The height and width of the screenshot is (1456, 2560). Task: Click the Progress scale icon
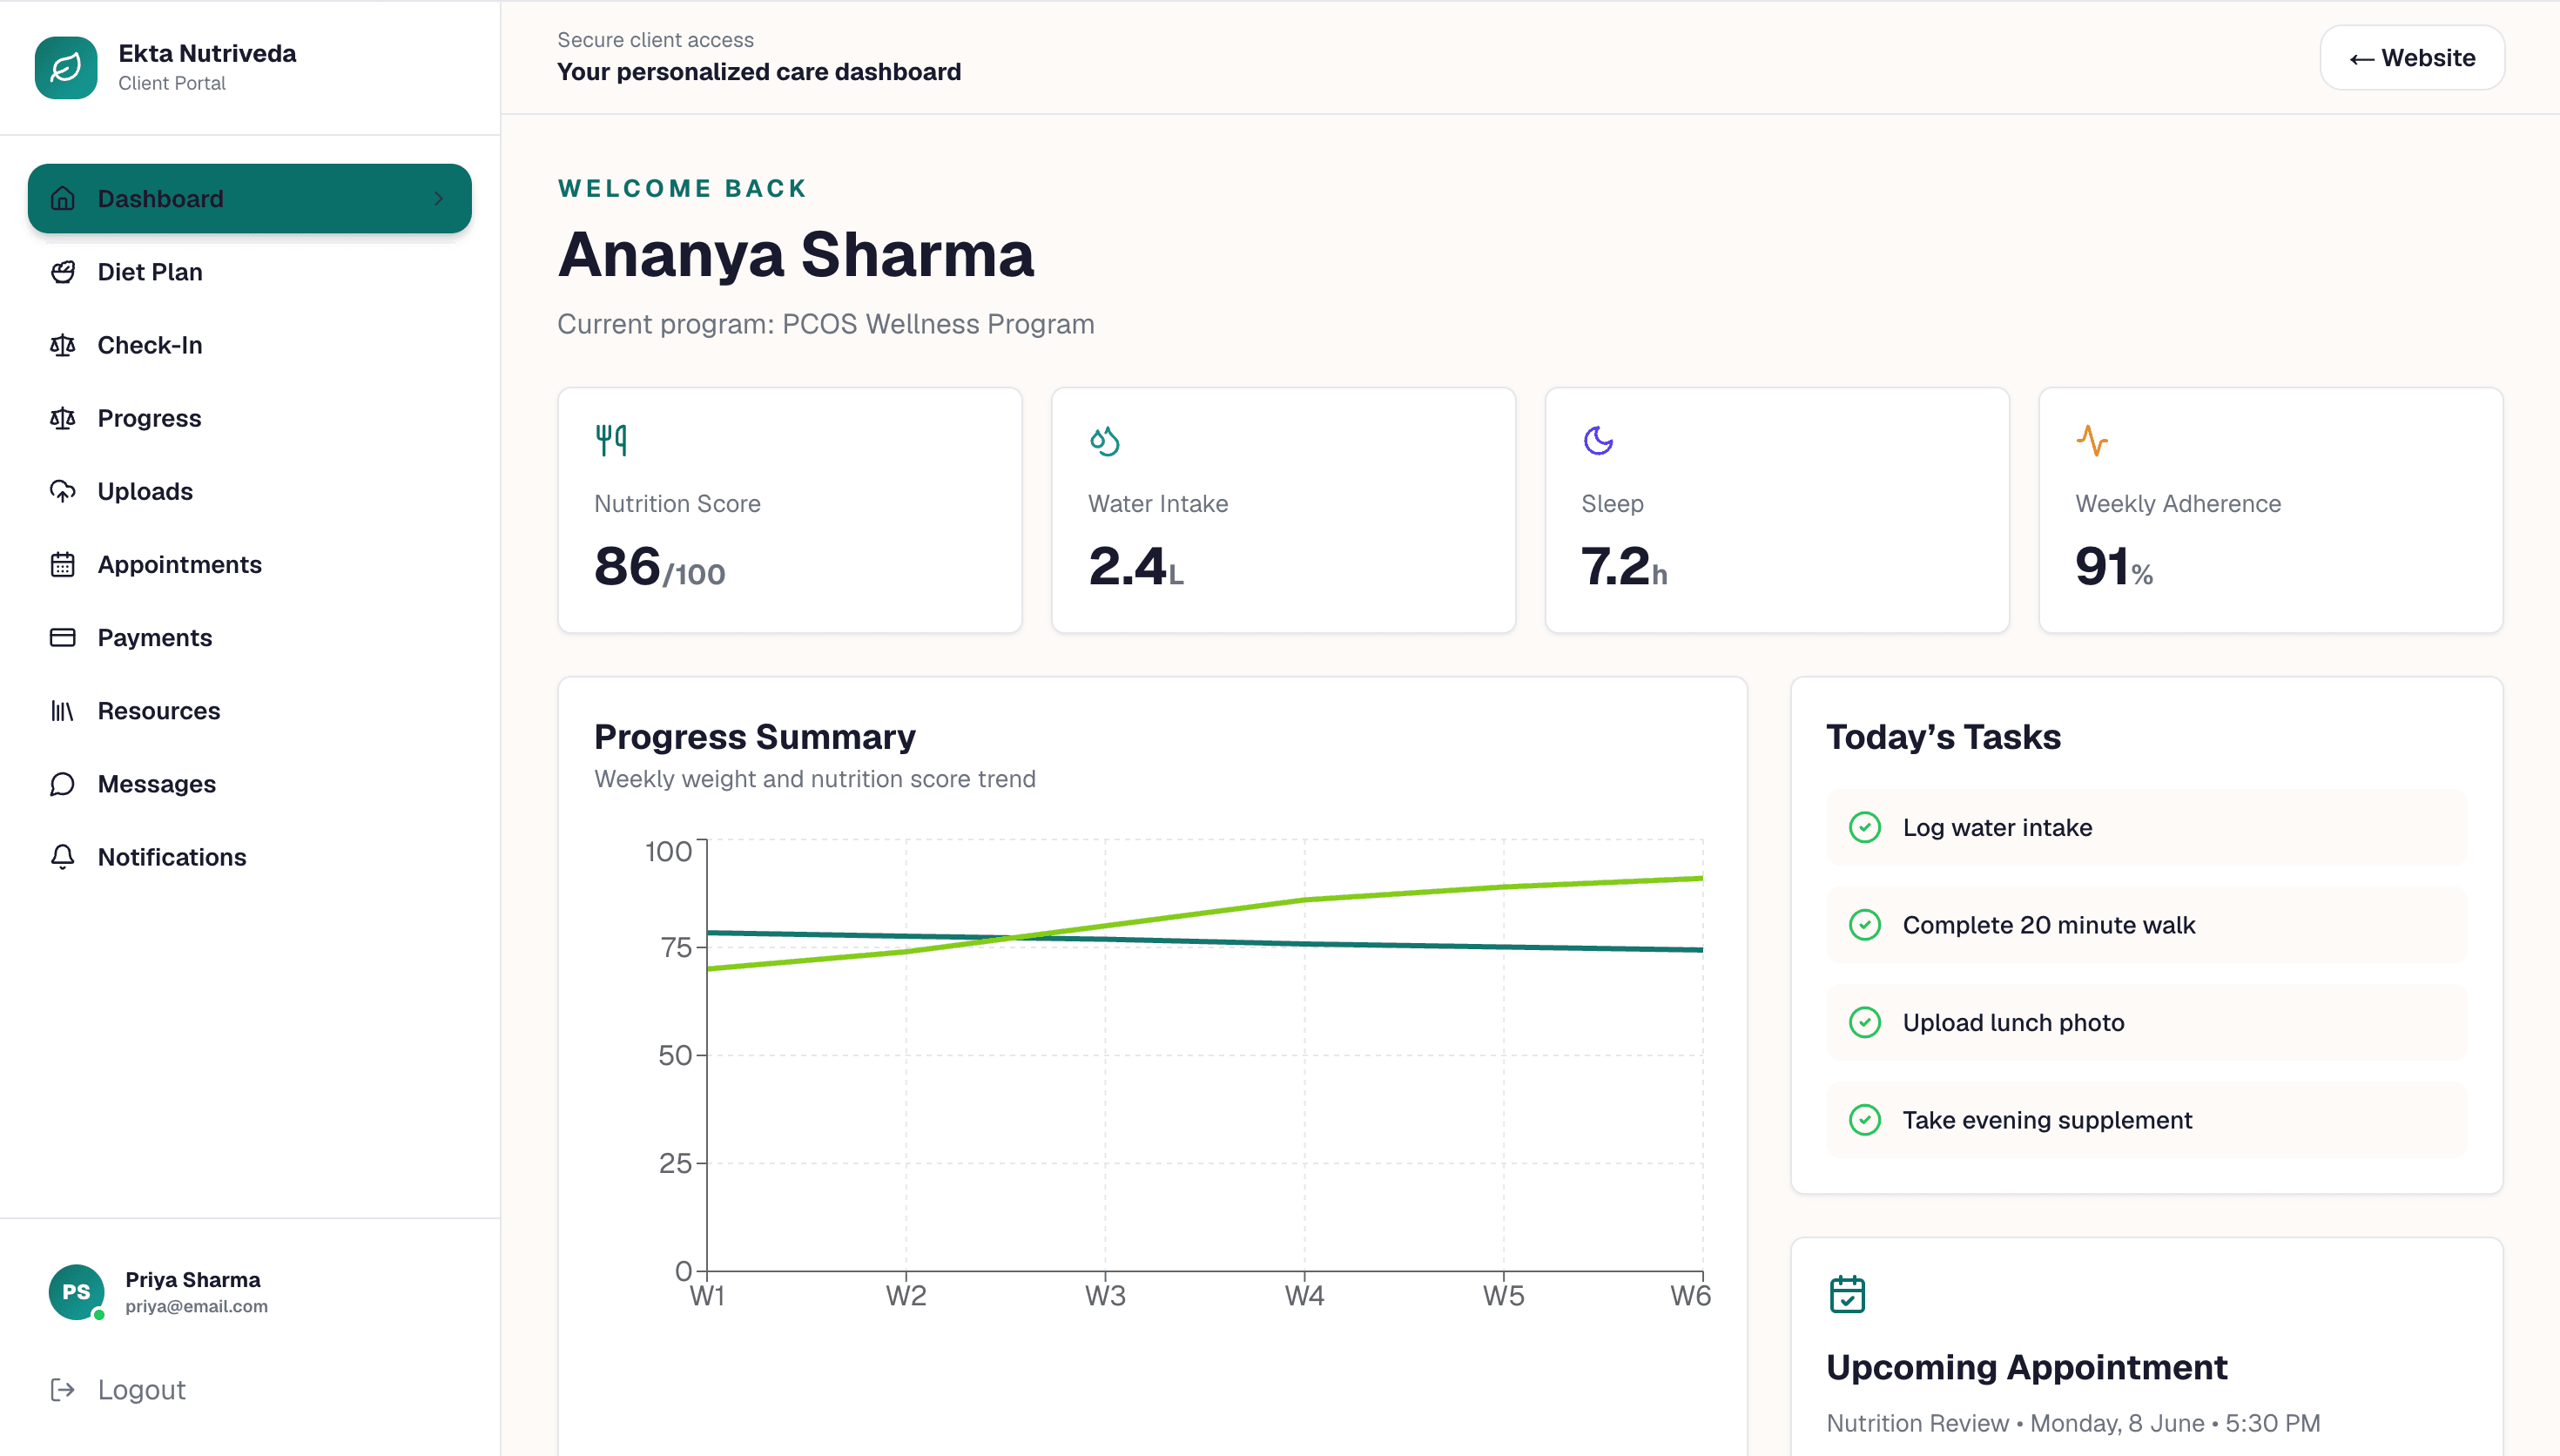click(63, 418)
